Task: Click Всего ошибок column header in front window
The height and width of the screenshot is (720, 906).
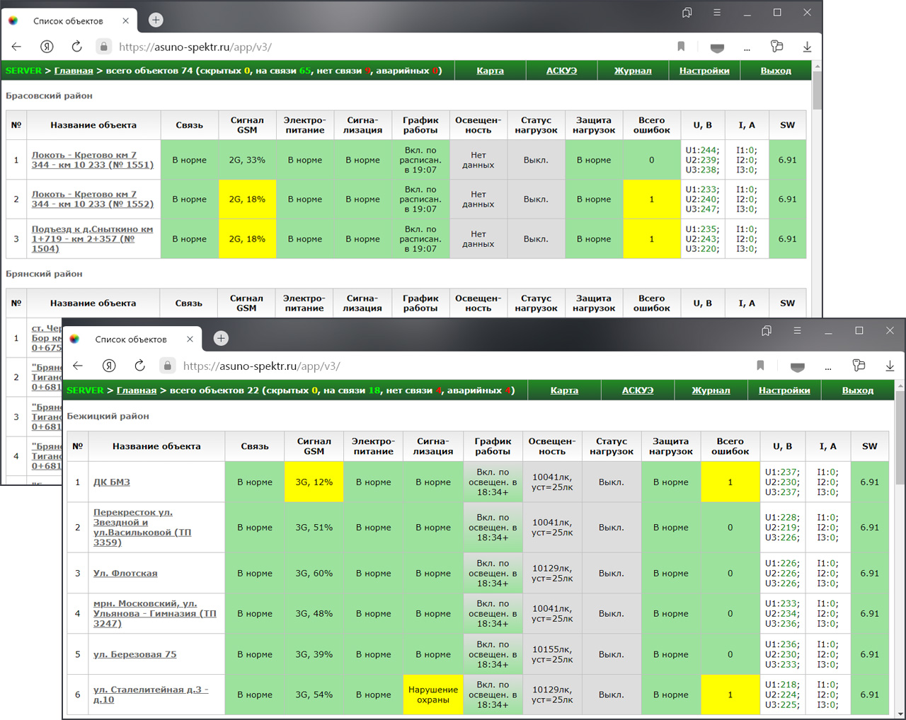Action: (730, 446)
